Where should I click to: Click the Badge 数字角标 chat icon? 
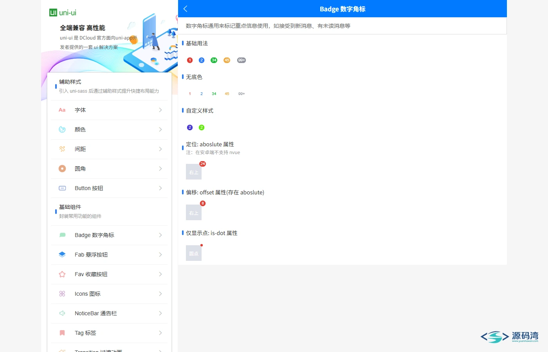pos(62,235)
